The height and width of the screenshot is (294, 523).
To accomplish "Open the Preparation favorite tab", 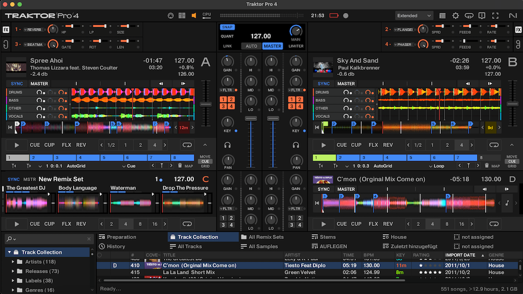I will (x=117, y=237).
